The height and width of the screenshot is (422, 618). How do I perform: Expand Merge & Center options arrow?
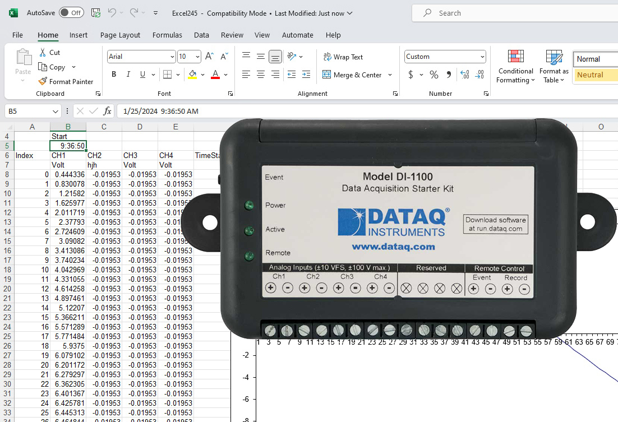[x=390, y=75]
